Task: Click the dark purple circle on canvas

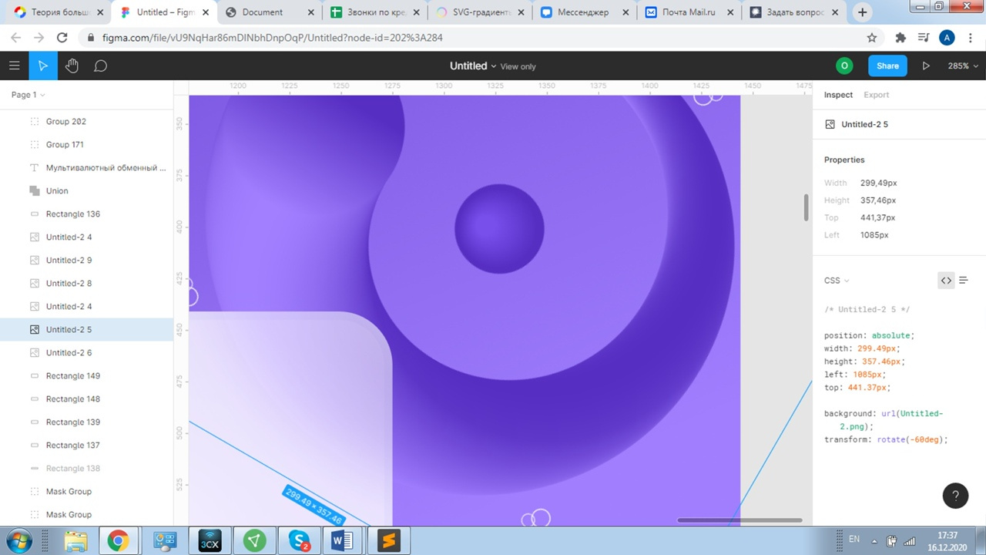Action: pos(499,229)
